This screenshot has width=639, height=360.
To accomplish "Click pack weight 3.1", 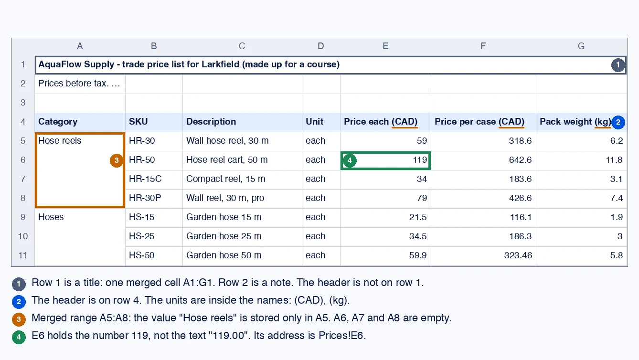I will pos(581,180).
